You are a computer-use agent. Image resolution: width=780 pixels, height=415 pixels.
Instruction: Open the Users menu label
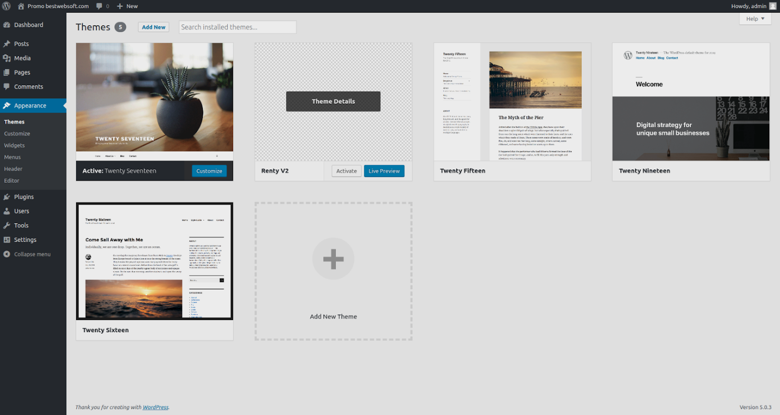[21, 211]
